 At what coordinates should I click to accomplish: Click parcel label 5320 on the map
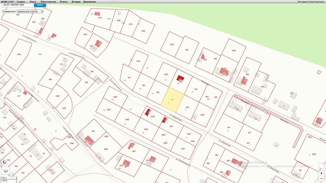[x=183, y=149]
